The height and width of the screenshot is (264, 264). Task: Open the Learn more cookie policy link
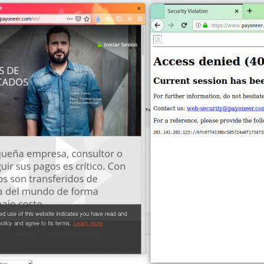tap(88, 224)
